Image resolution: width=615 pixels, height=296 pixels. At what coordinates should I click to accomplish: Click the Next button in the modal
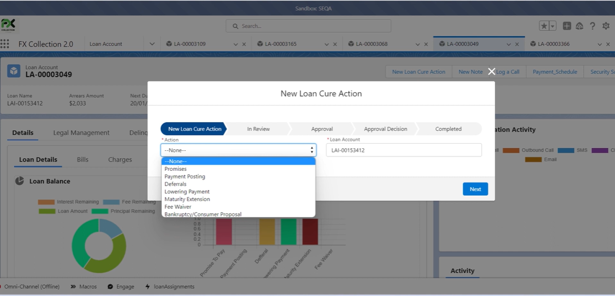tap(475, 189)
